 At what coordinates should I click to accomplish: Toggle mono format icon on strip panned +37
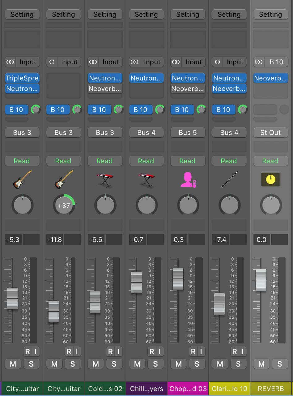(52, 62)
